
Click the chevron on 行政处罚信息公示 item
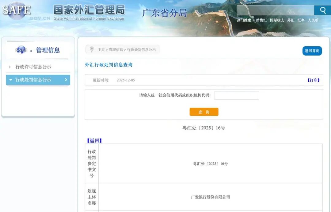click(66, 80)
